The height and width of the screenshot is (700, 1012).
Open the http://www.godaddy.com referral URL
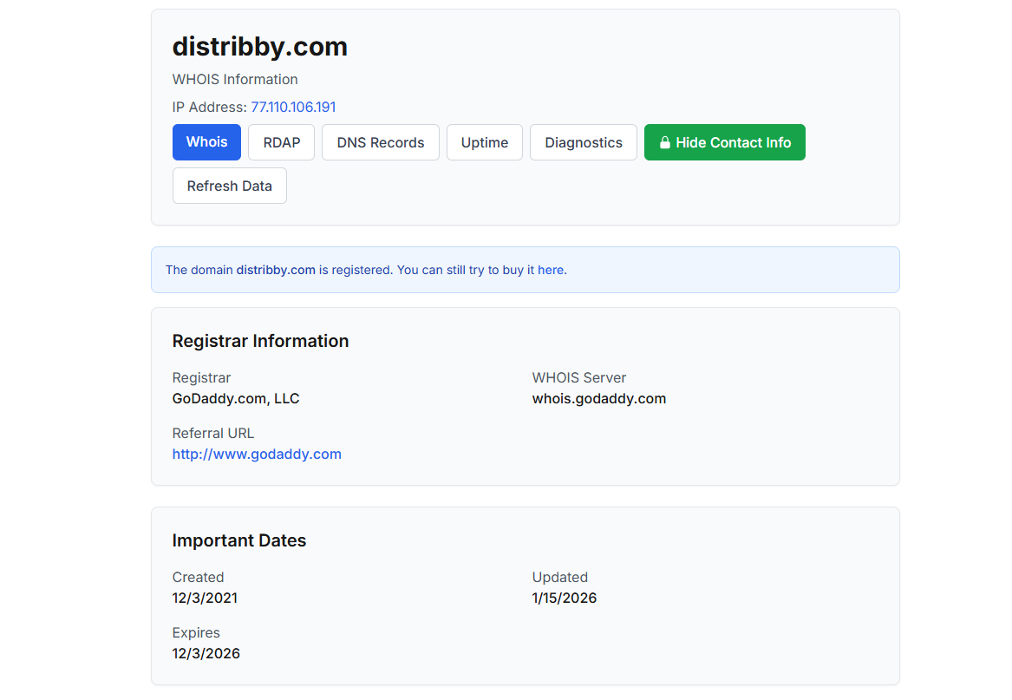pos(257,454)
